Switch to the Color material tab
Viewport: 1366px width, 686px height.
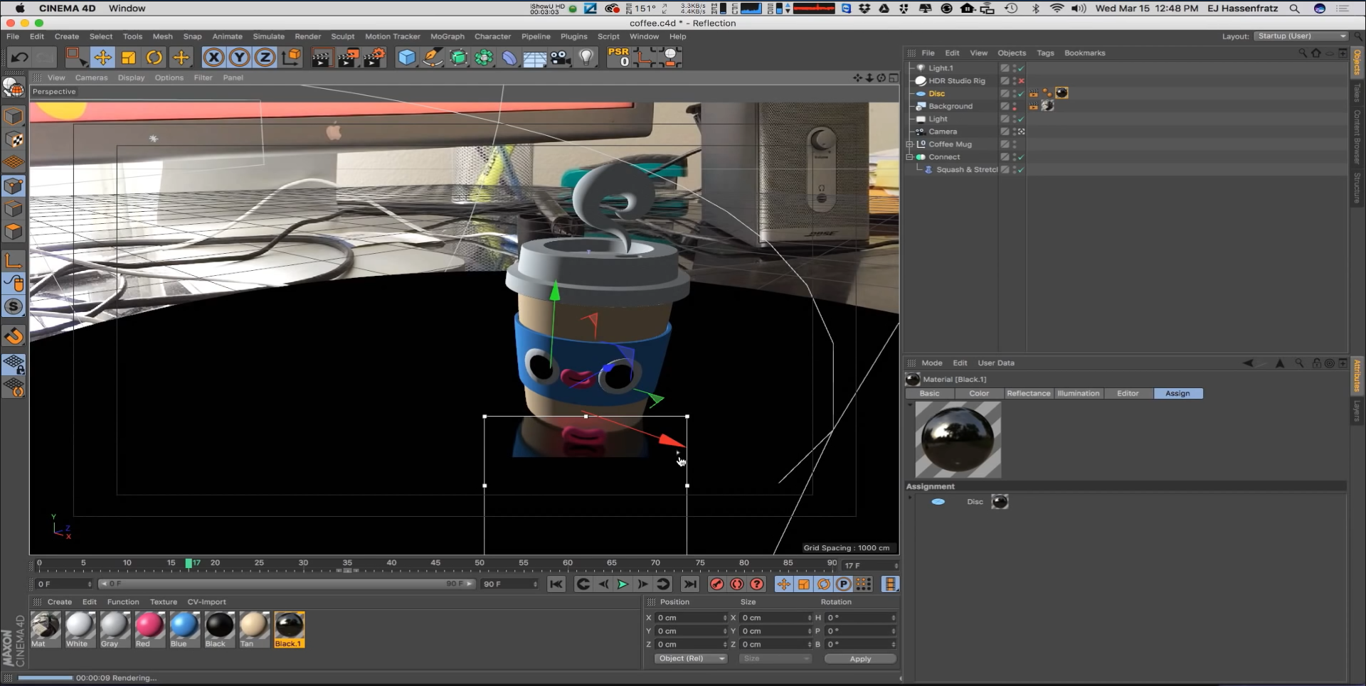point(978,393)
